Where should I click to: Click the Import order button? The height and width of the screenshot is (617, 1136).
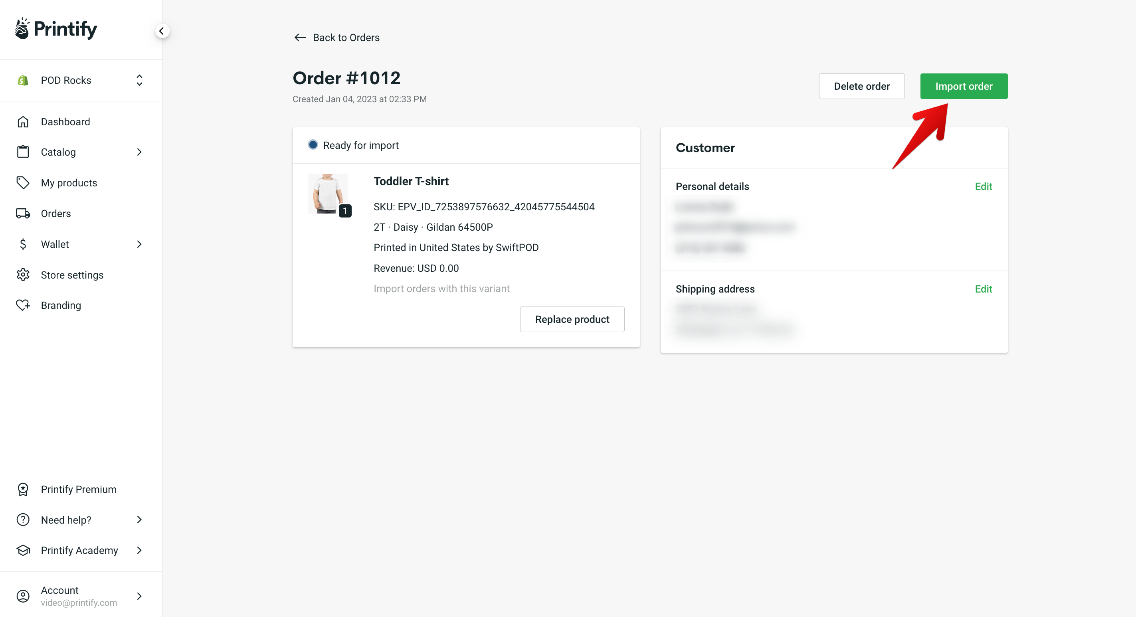point(964,86)
